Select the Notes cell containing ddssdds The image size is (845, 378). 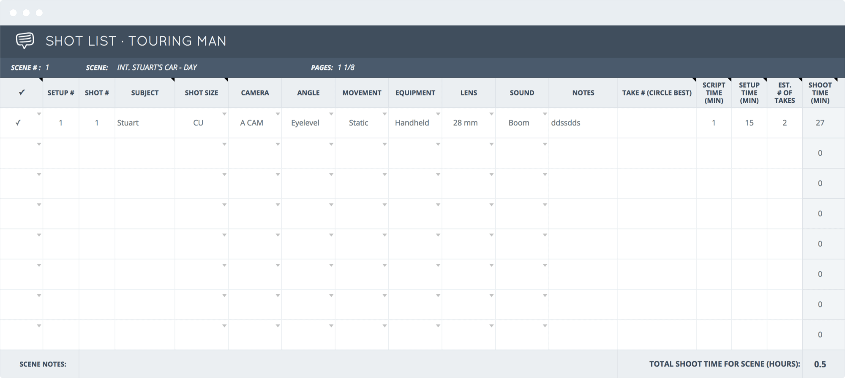point(583,123)
